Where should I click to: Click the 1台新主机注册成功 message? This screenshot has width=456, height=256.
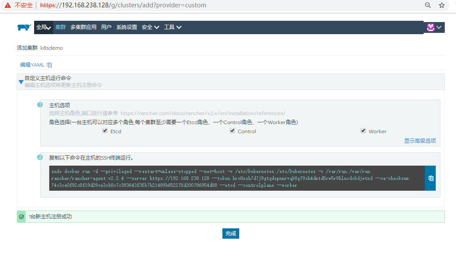pos(50,216)
